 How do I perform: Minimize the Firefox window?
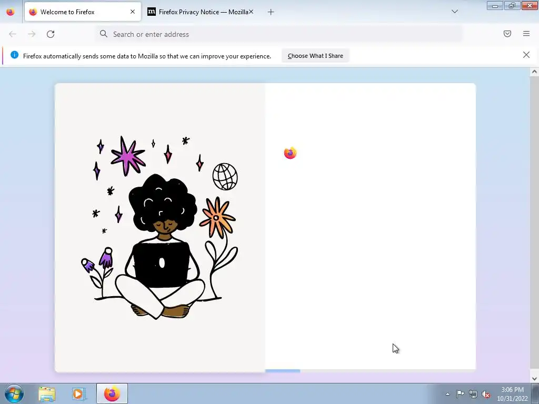[495, 5]
